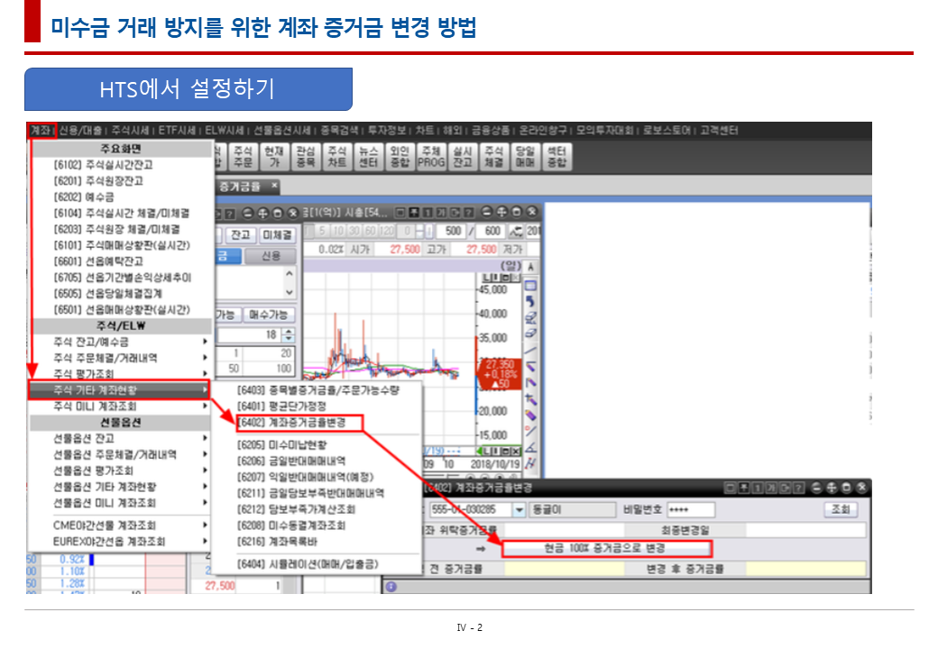Click the 매수가능 button
938x649 pixels.
(x=269, y=315)
